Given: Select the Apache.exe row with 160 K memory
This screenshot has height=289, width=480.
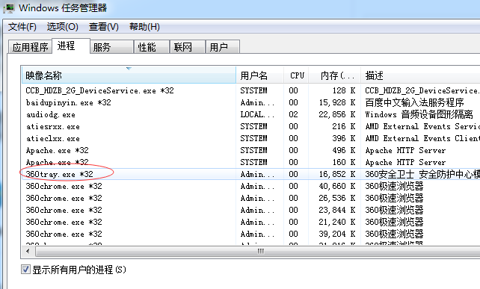Looking at the screenshot, I should (x=251, y=162).
